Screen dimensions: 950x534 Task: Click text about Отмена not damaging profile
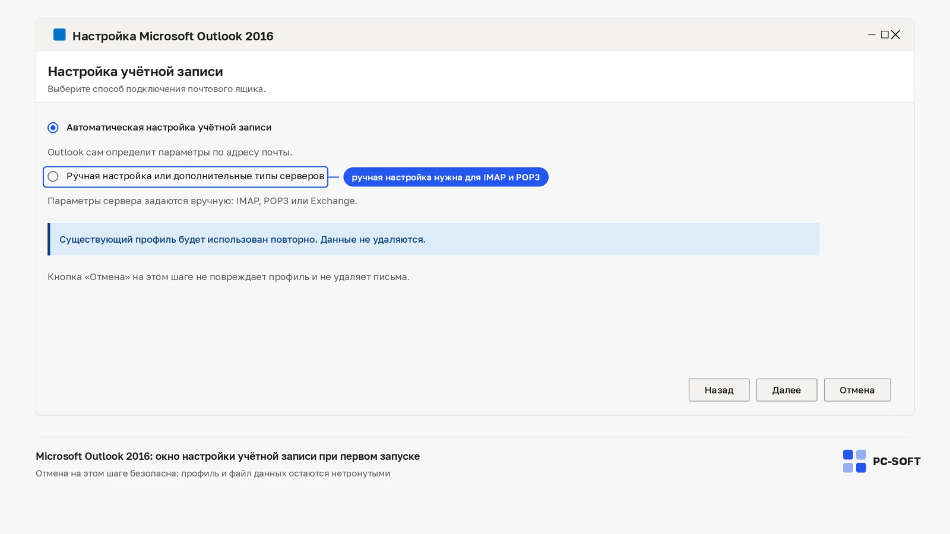click(229, 277)
